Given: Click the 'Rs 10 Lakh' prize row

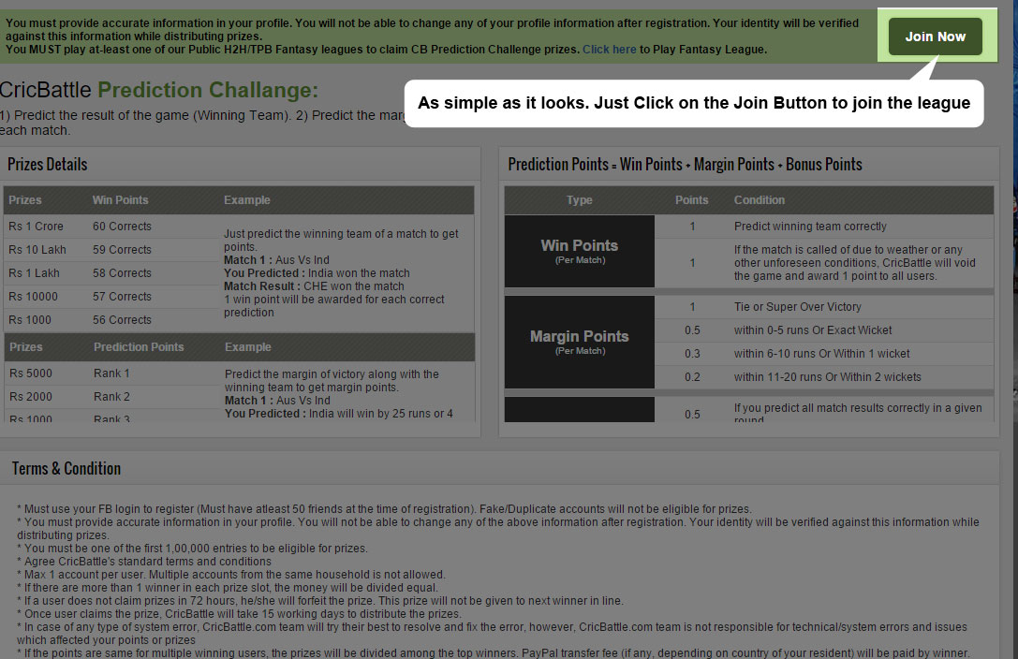Looking at the screenshot, I should point(37,250).
